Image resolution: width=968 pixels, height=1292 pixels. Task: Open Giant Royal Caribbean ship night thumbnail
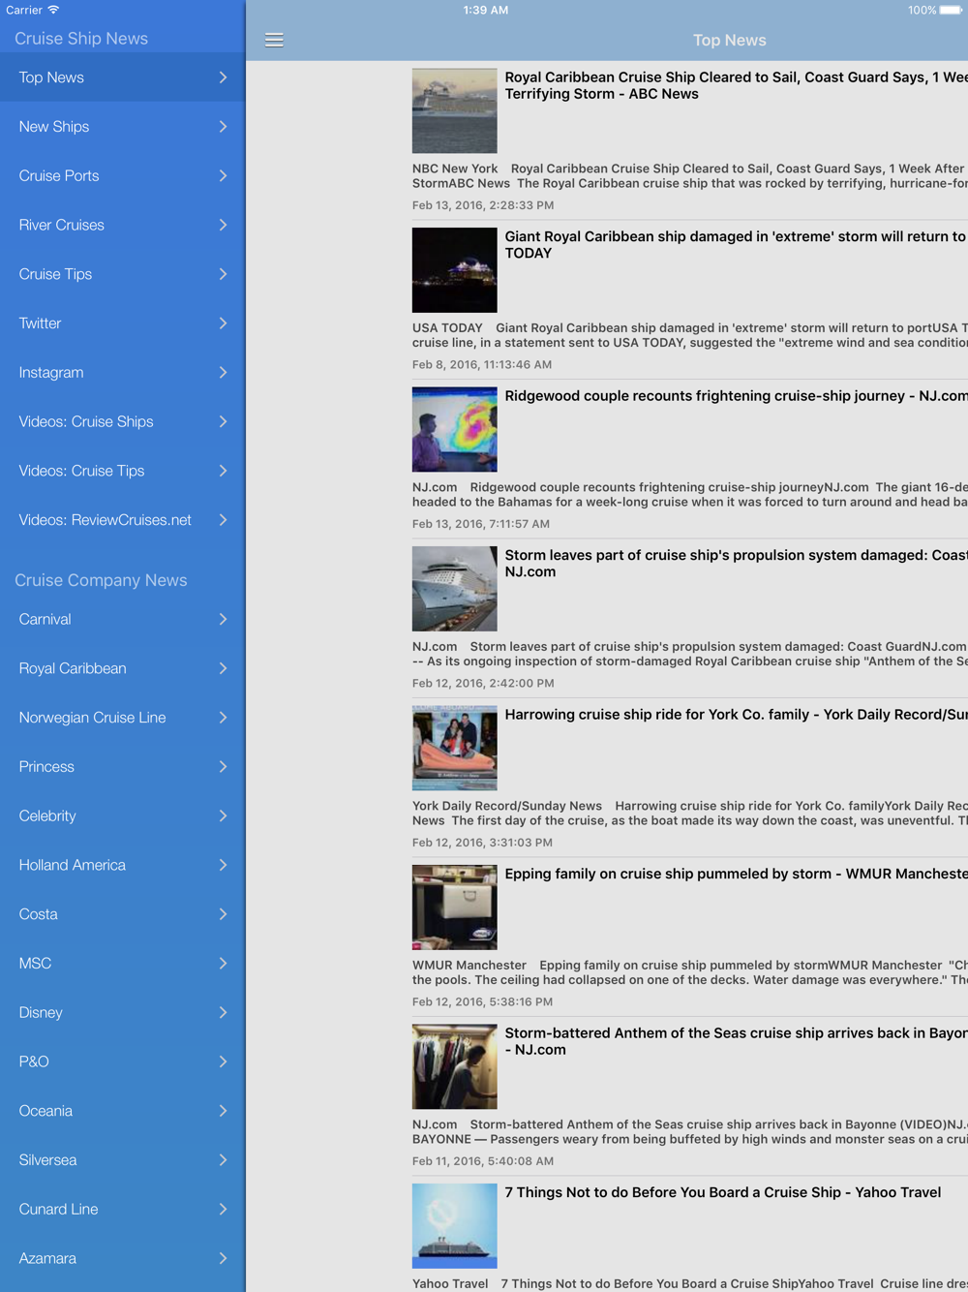point(455,270)
